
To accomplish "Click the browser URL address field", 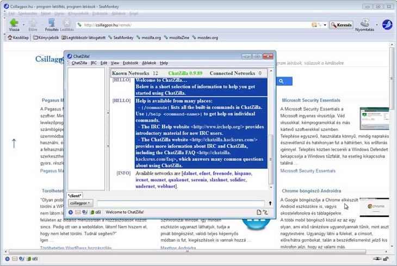I will [190, 25].
